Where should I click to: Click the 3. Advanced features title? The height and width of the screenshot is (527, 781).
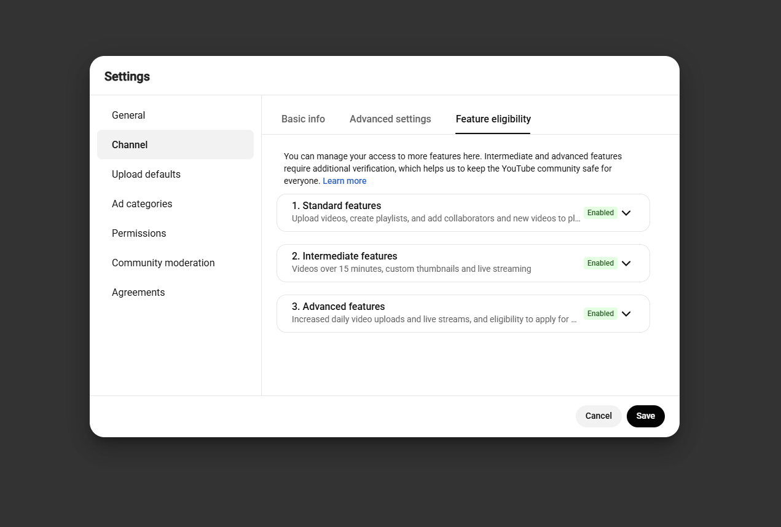coord(339,306)
